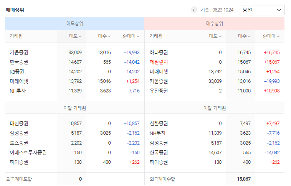291x186 pixels.
Task: Click 미래에셋 in the 매도상위 list
Action: pyautogui.click(x=19, y=81)
